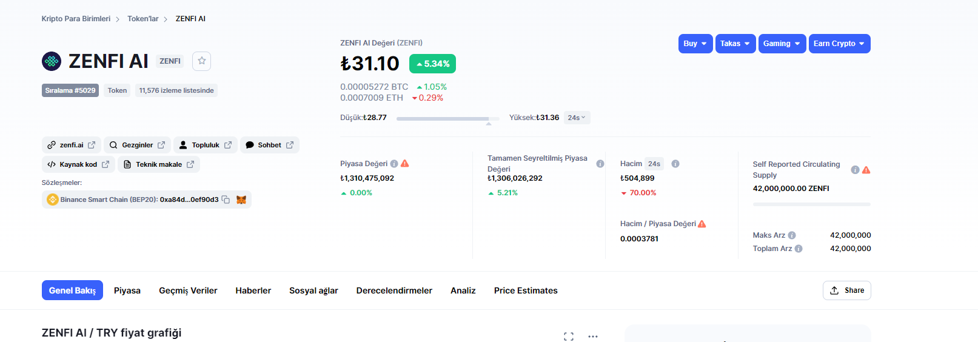
Task: Click the circulating supply progress bar
Action: [812, 204]
